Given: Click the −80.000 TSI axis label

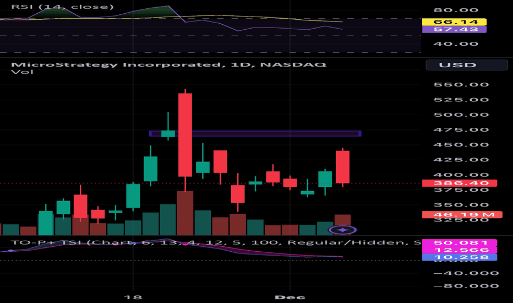Looking at the screenshot, I should [466, 286].
